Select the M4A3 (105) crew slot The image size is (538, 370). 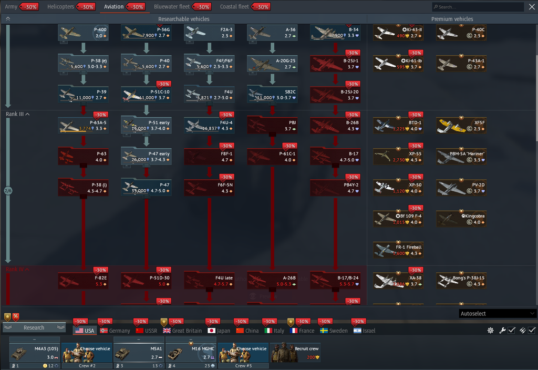(35, 353)
